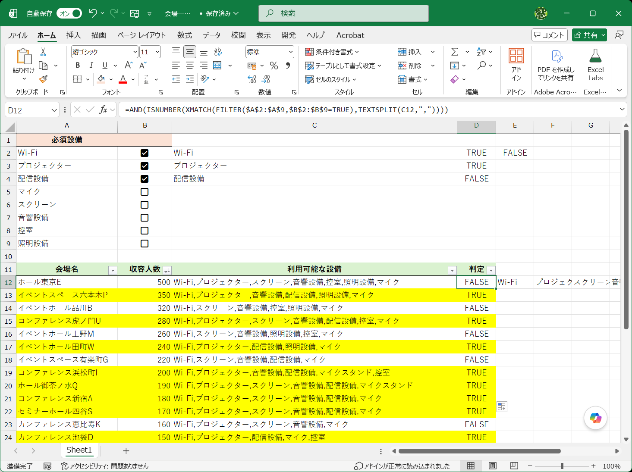Viewport: 632px width, 472px height.
Task: Click the Sort and Filter icon
Action: coord(481,52)
